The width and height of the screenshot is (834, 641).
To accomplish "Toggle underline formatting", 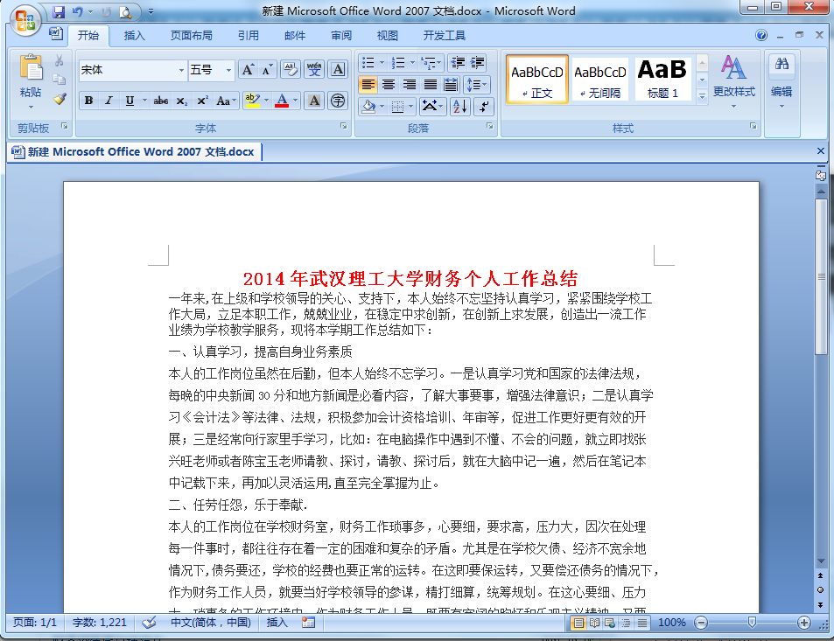I will point(130,101).
